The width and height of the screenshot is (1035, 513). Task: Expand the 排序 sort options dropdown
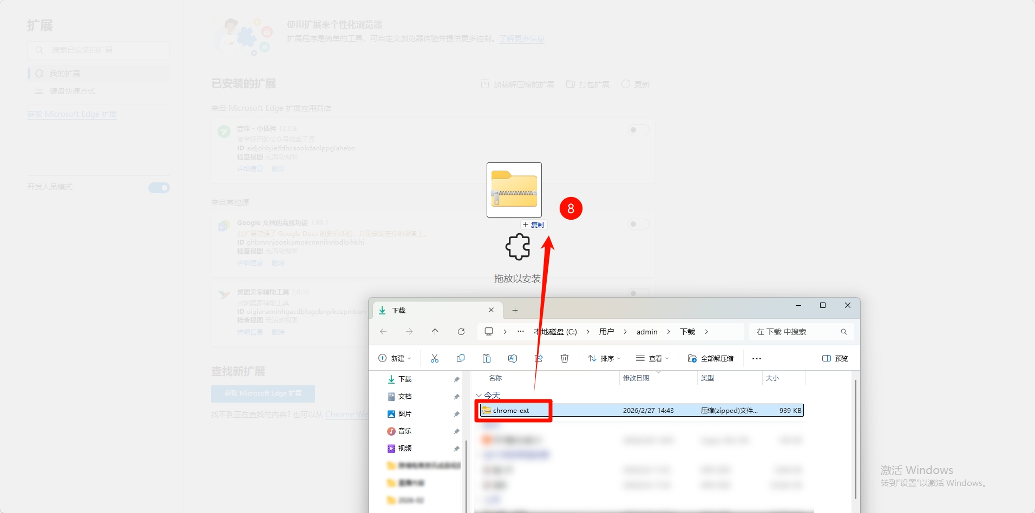point(604,358)
